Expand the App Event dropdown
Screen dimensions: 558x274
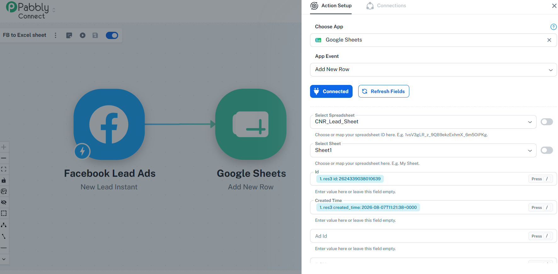pos(433,70)
